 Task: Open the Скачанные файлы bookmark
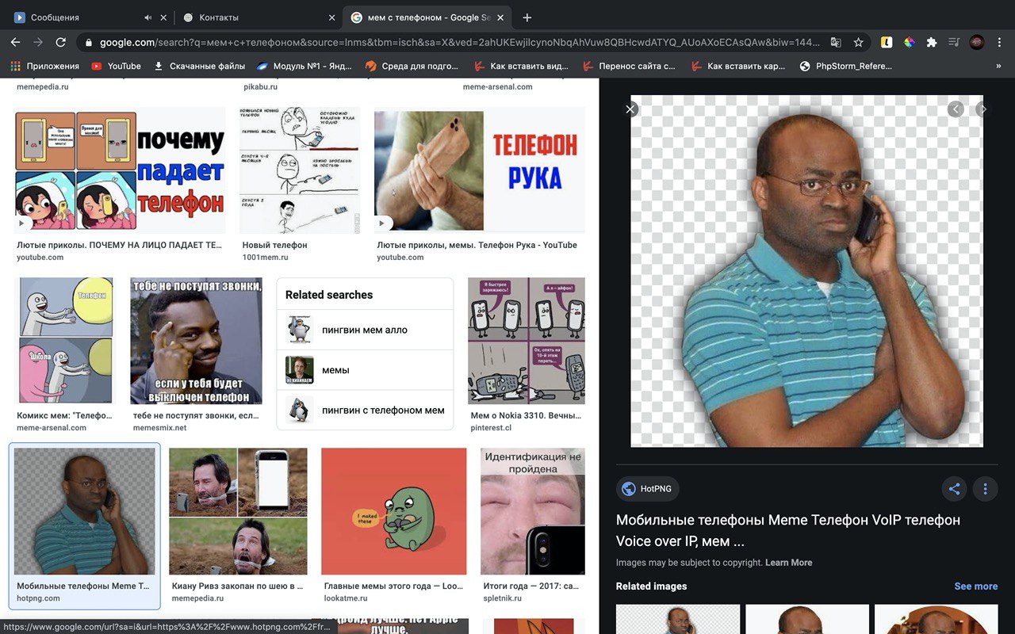[x=199, y=67]
